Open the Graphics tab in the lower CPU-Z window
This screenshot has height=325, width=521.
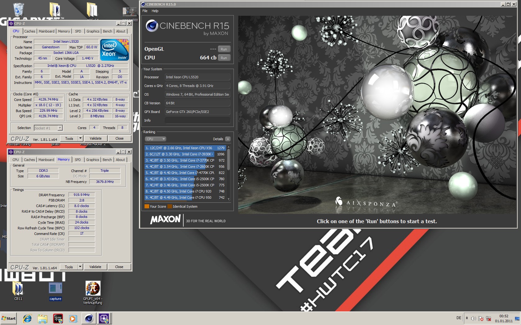pyautogui.click(x=93, y=160)
